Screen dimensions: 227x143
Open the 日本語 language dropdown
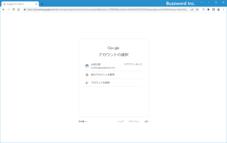click(83, 122)
